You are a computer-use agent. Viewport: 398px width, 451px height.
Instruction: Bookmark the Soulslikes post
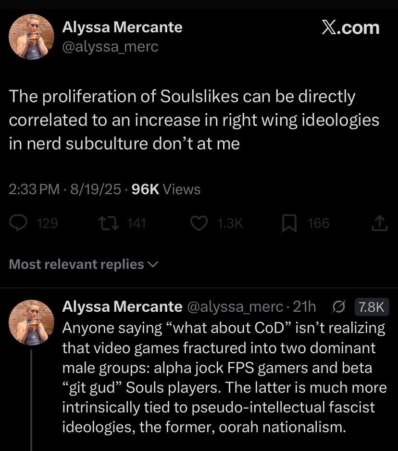coord(290,223)
